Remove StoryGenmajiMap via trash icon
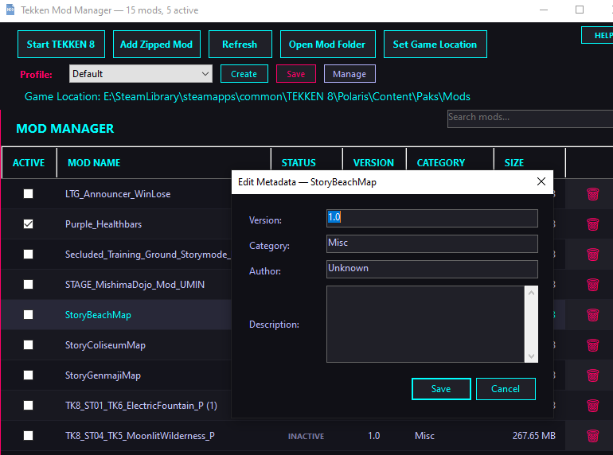The width and height of the screenshot is (613, 455). pos(592,375)
